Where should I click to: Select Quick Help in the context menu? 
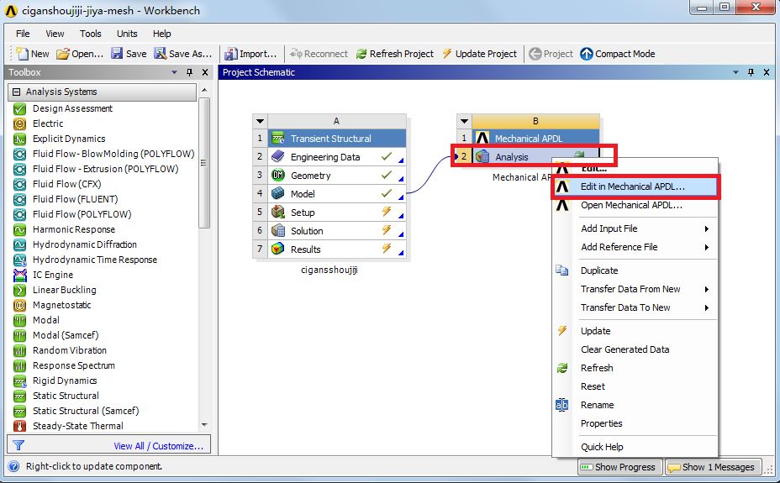click(635, 447)
